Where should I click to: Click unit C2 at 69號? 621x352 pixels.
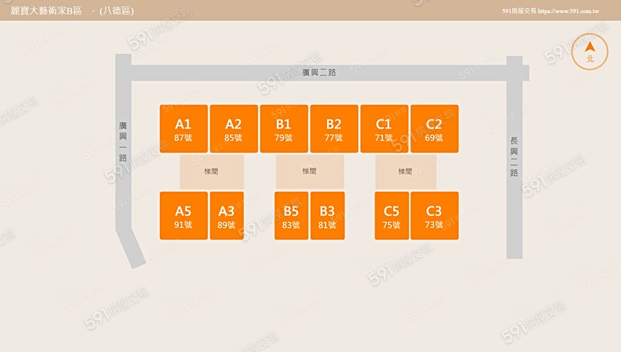coord(434,129)
